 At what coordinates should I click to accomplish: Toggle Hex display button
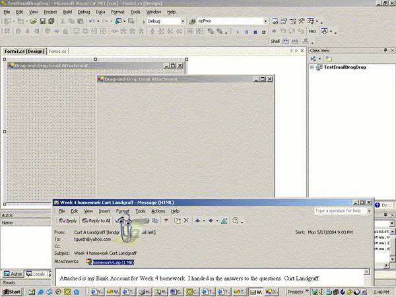[312, 31]
